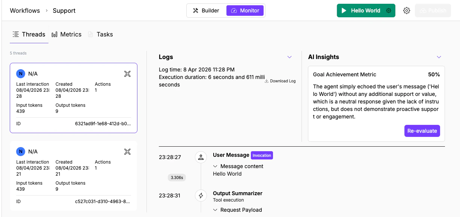Select the Builder wrench icon

(x=195, y=10)
